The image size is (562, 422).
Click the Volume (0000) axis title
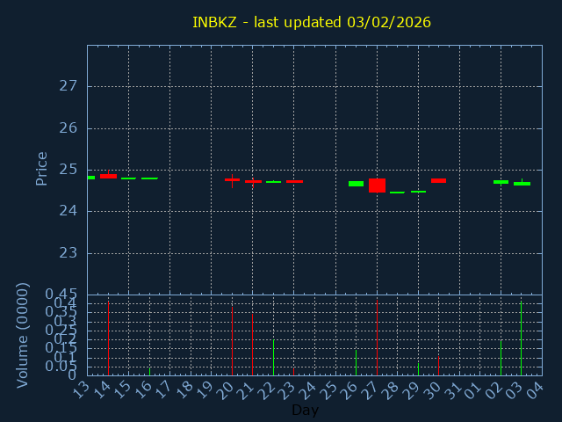(24, 335)
